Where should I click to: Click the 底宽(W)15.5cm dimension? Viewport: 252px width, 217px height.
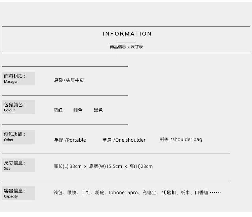[106, 166]
